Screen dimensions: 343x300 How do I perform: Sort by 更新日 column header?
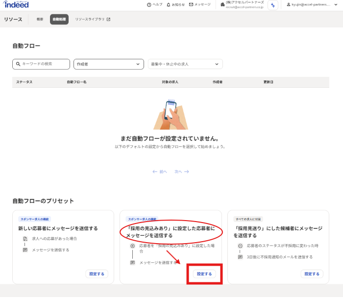click(x=269, y=82)
